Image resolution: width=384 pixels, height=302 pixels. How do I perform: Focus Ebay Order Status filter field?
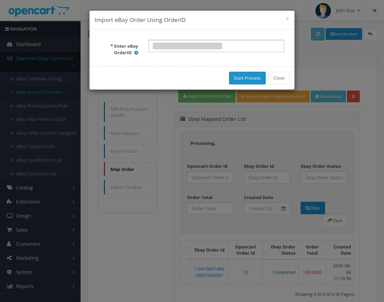point(324,177)
